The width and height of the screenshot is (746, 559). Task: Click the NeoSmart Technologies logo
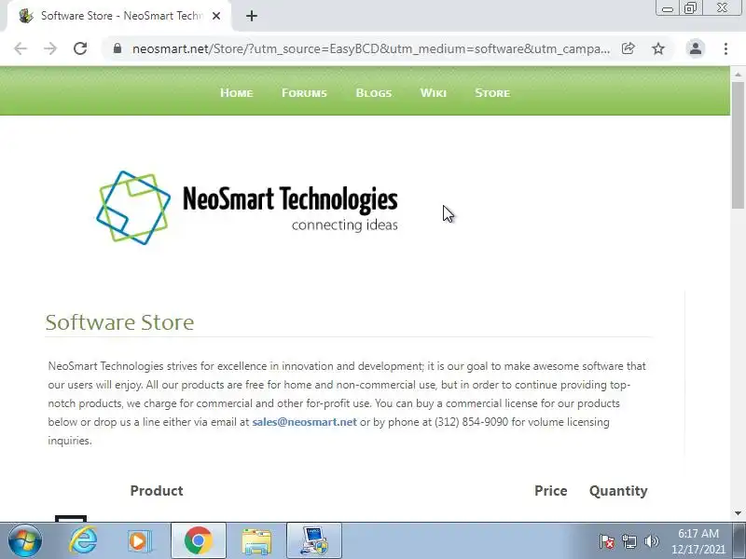pos(246,208)
